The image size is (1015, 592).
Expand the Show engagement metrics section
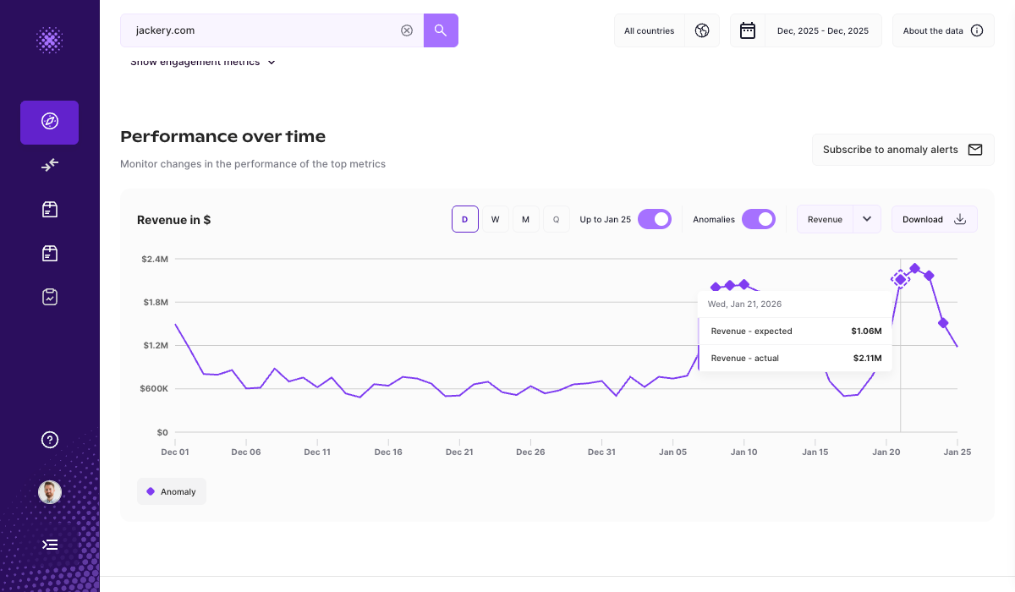[x=203, y=61]
